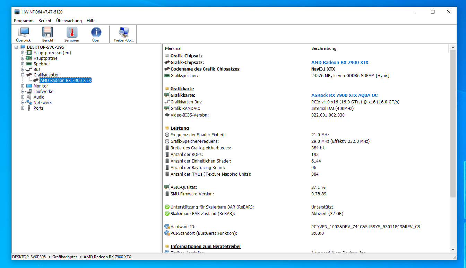Click the Ports plug icon
Viewport: 466px width, 268px height.
point(29,108)
